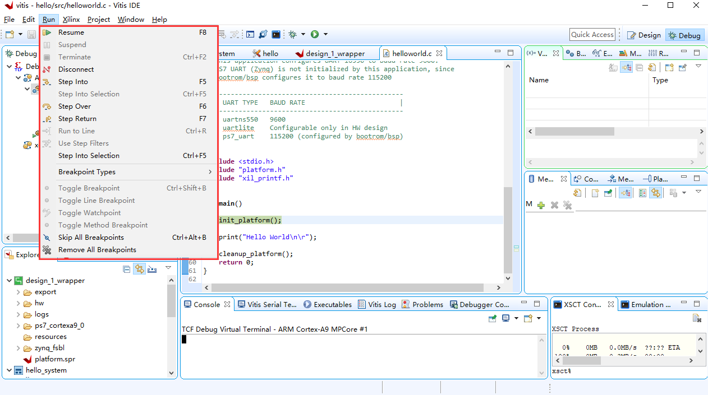Click the Step Over arrow icon in menu

click(47, 106)
